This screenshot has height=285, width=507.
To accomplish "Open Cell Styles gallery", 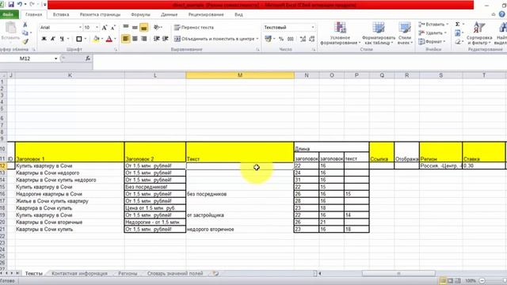I will 405,33.
